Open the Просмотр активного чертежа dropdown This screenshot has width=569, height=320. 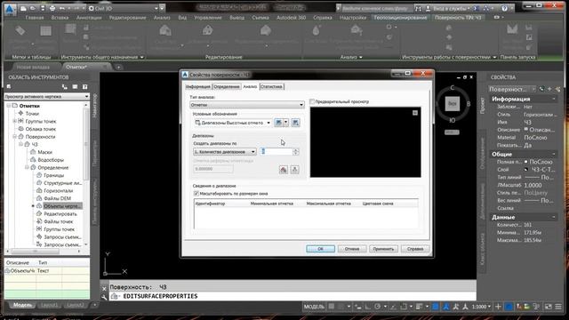(x=47, y=97)
